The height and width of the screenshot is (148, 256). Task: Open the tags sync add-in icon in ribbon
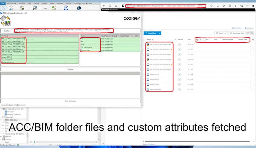point(22,8)
